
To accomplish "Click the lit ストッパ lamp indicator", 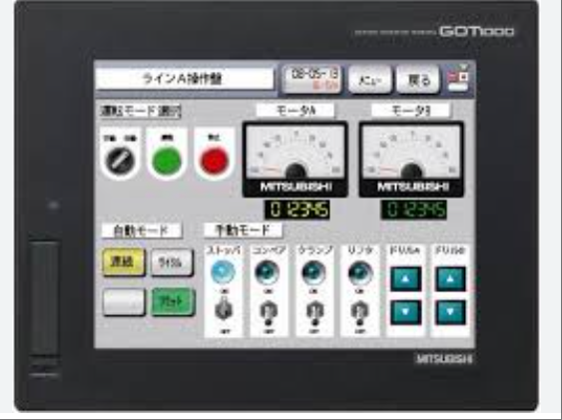I will [223, 271].
